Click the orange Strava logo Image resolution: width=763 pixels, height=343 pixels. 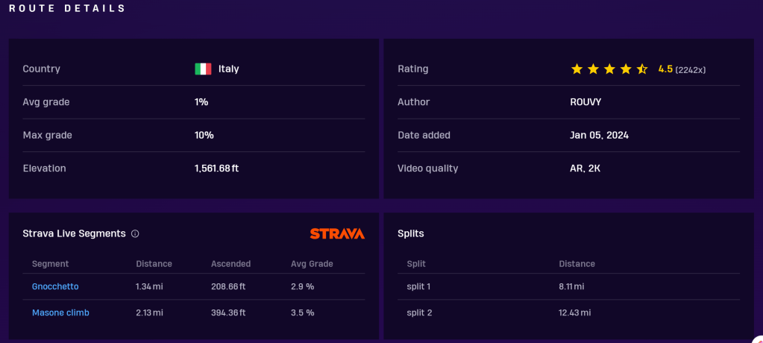pos(337,233)
